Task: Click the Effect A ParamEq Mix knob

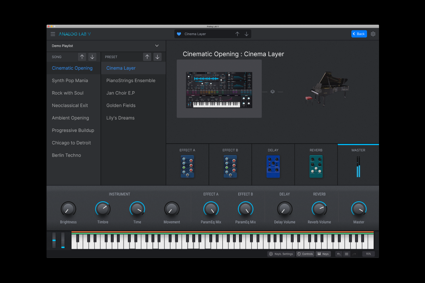Action: coord(211,209)
